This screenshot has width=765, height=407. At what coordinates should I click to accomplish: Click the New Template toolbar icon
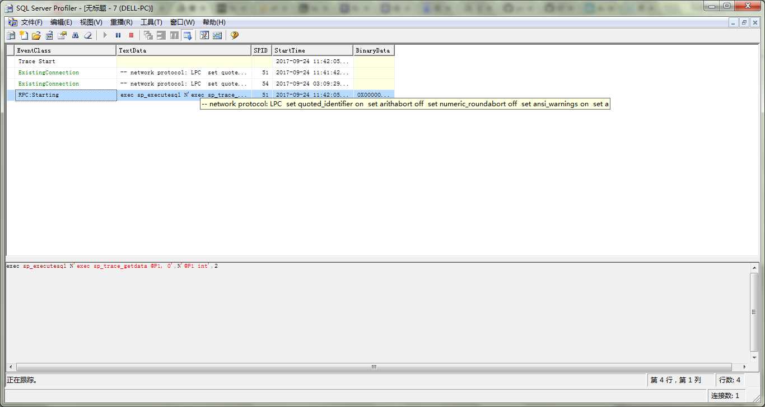[24, 35]
